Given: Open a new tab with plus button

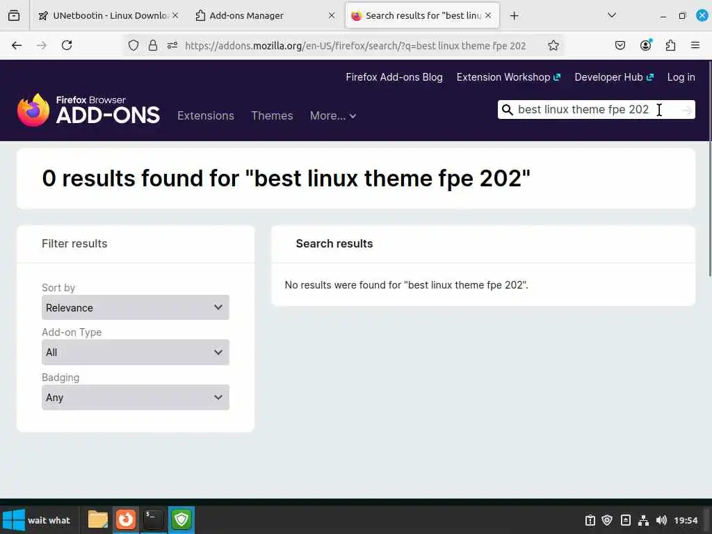Looking at the screenshot, I should coord(514,16).
